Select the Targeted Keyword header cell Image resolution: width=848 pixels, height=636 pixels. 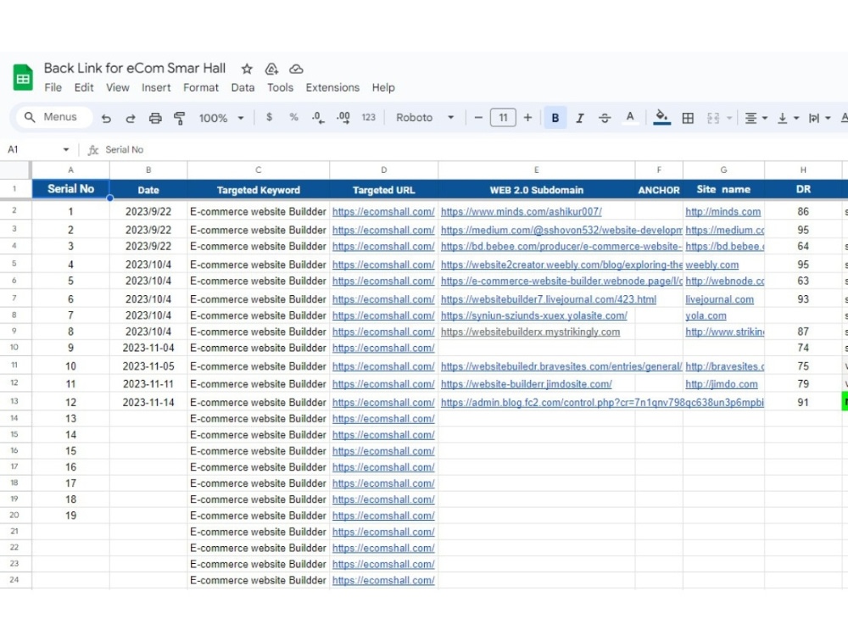259,190
